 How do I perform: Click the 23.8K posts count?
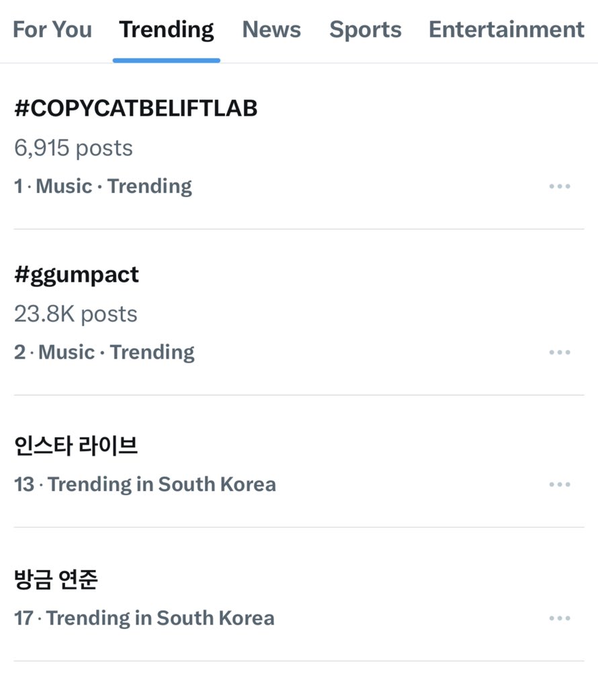pyautogui.click(x=75, y=314)
